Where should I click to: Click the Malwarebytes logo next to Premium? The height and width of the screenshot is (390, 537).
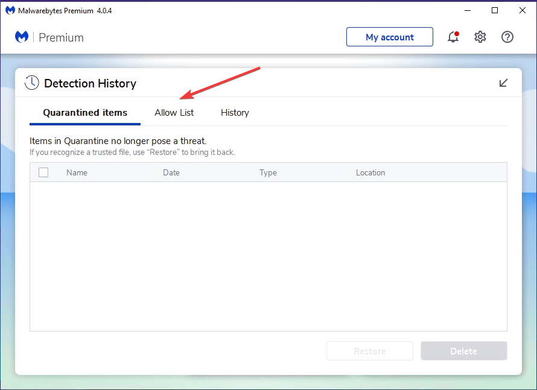[x=22, y=37]
